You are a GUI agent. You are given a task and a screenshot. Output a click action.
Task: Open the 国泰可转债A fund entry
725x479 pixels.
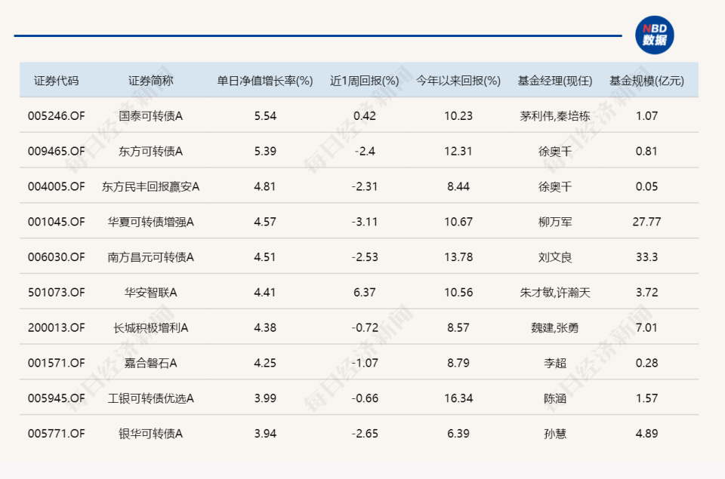[x=151, y=115]
